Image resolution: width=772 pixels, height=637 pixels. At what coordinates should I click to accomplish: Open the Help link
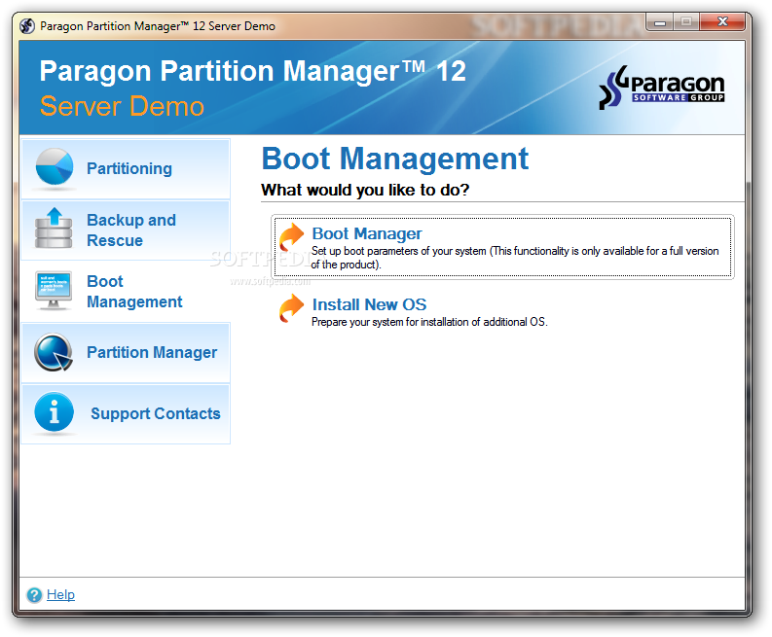[60, 595]
